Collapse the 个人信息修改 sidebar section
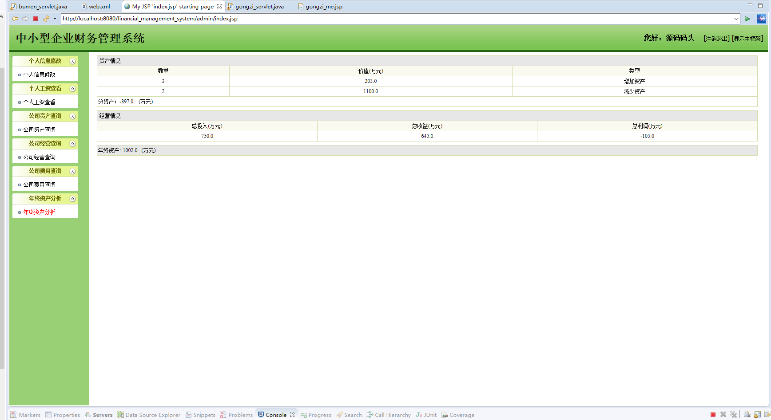Screen dimensions: 771x420 click(x=73, y=61)
